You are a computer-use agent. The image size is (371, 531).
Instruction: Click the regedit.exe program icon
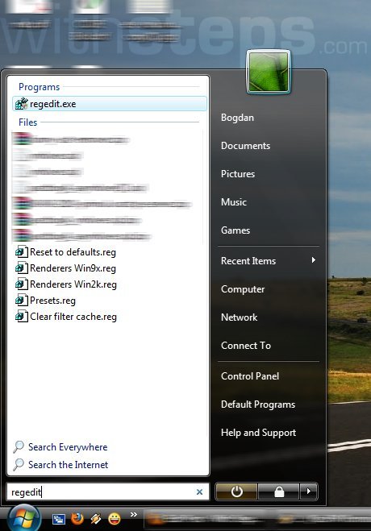coord(21,104)
